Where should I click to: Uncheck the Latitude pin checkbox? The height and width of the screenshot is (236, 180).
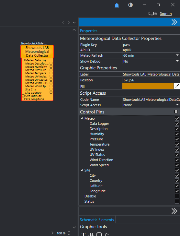pyautogui.click(x=177, y=186)
